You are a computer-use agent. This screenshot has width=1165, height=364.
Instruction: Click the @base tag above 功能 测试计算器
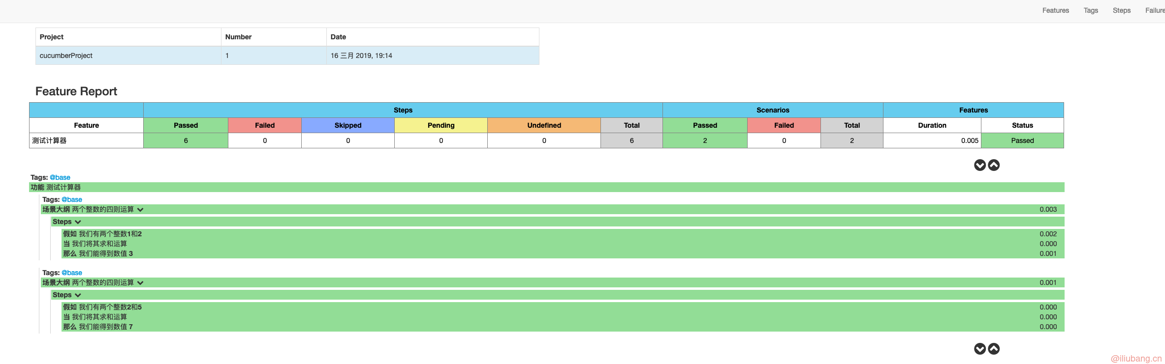(x=60, y=177)
